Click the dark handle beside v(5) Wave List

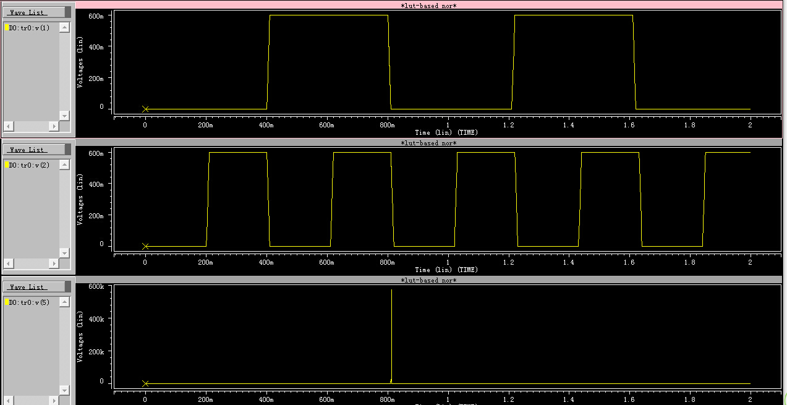click(68, 287)
